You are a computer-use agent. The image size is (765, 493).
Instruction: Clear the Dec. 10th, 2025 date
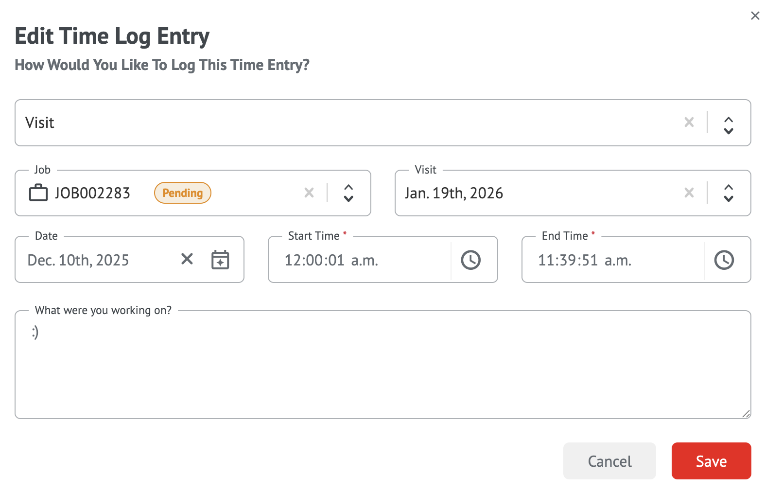click(x=187, y=259)
